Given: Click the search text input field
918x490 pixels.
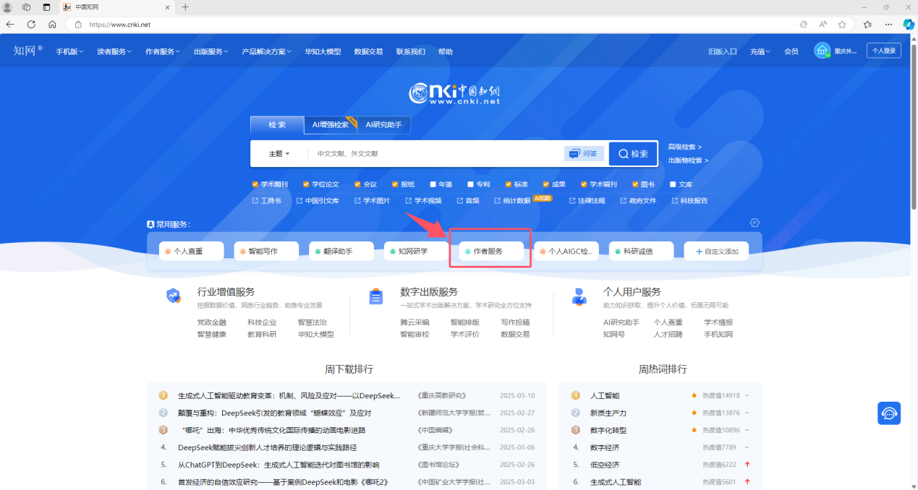Looking at the screenshot, I should 434,154.
